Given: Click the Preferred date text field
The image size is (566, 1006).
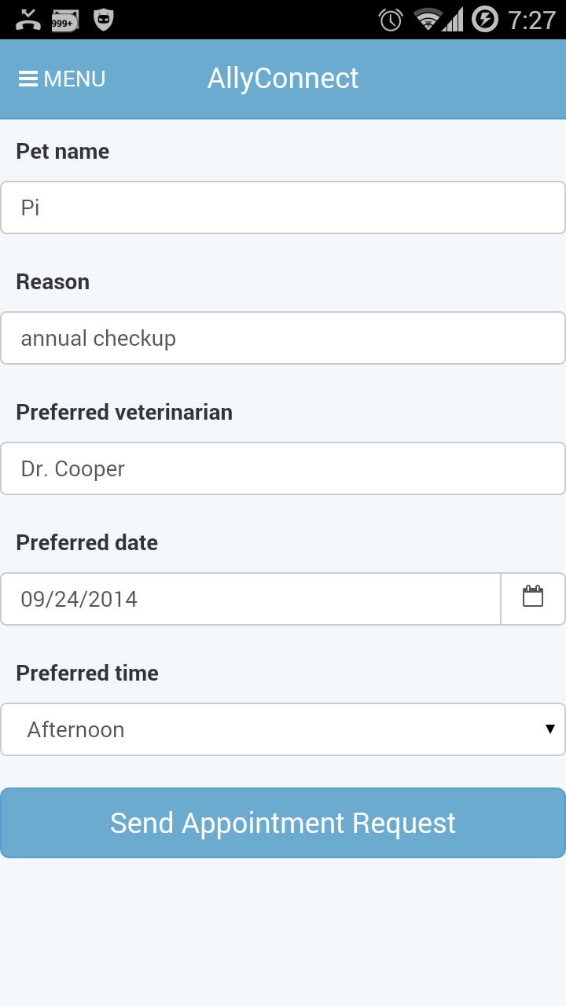Looking at the screenshot, I should coord(250,599).
